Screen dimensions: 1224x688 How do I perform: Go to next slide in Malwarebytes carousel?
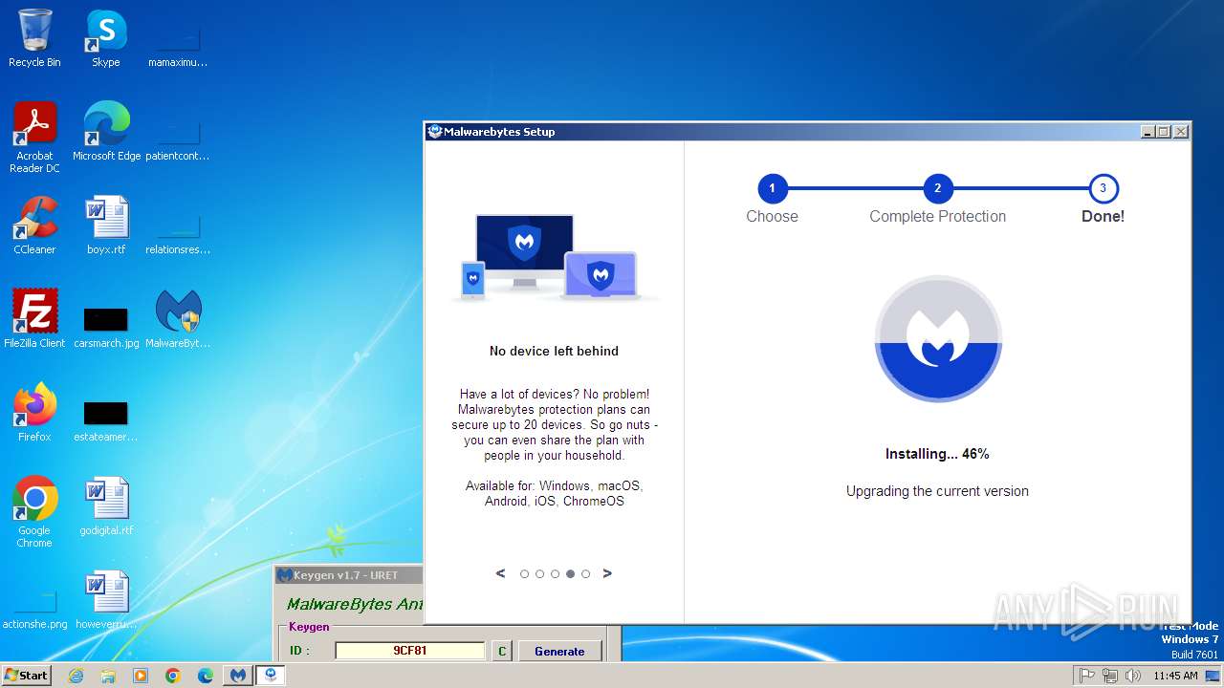pos(607,573)
